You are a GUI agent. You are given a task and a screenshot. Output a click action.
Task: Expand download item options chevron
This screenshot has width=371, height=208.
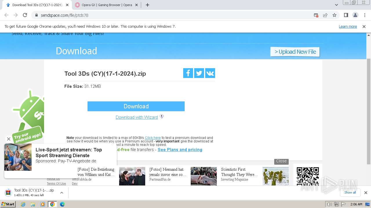[x=61, y=192]
